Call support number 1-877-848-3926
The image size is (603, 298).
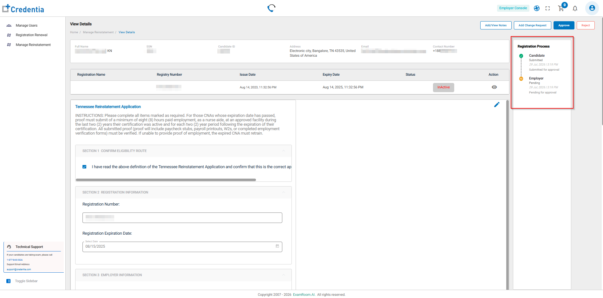[x=15, y=260]
